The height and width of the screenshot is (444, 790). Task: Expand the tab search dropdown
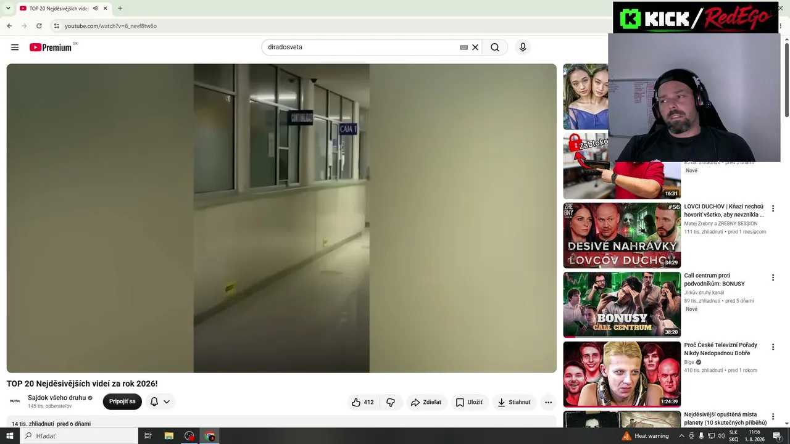[8, 9]
